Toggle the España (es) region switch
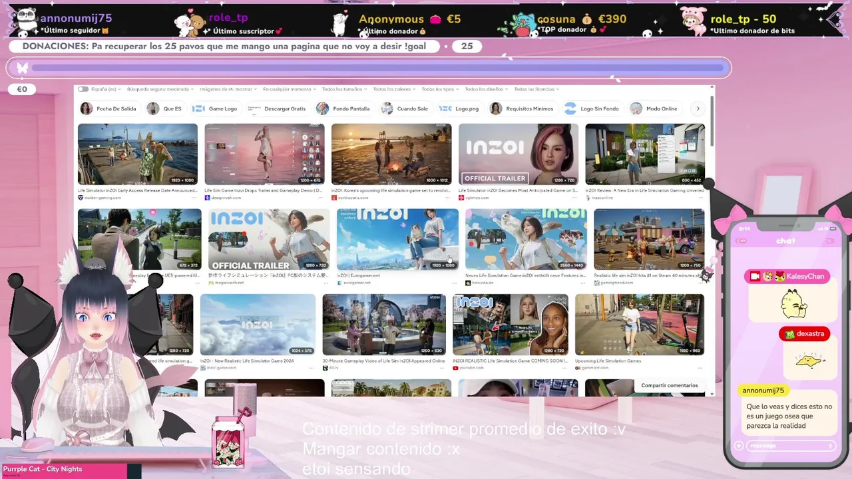The height and width of the screenshot is (479, 852). pyautogui.click(x=83, y=89)
